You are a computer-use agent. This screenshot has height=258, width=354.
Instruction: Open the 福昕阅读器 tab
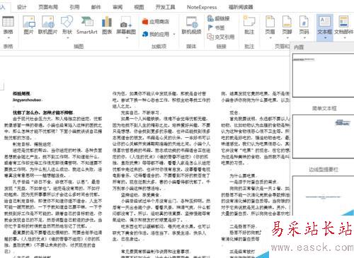coord(241,7)
